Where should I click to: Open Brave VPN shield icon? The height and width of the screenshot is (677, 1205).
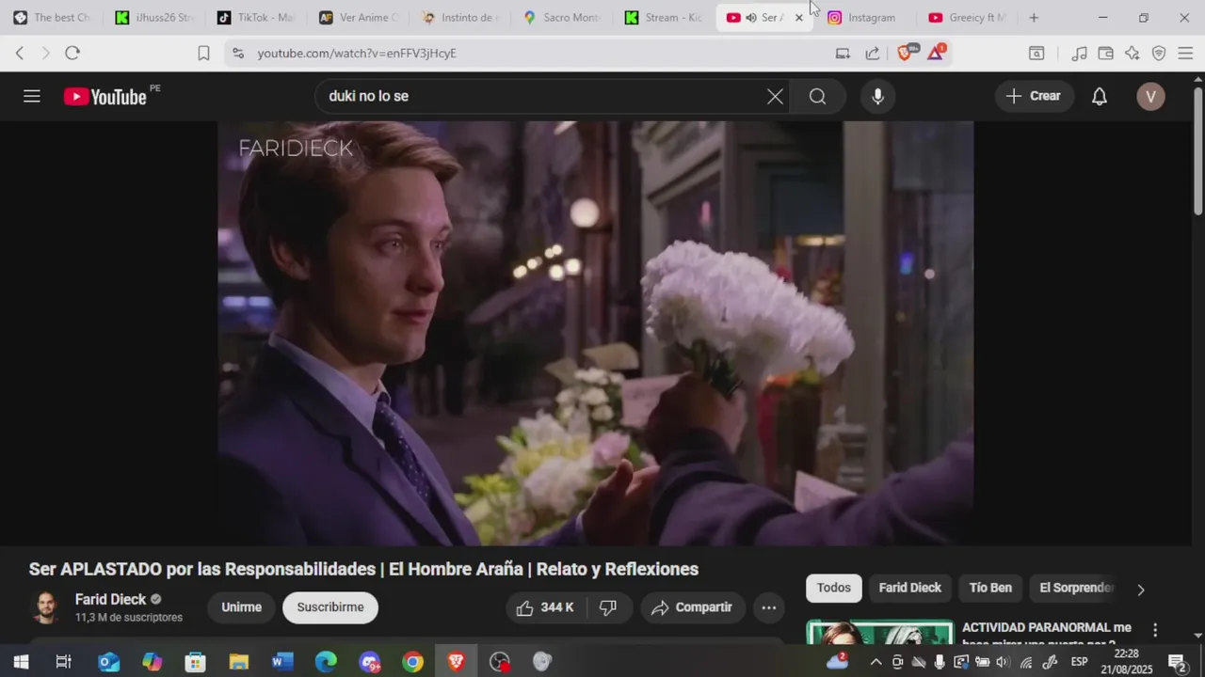click(1159, 54)
